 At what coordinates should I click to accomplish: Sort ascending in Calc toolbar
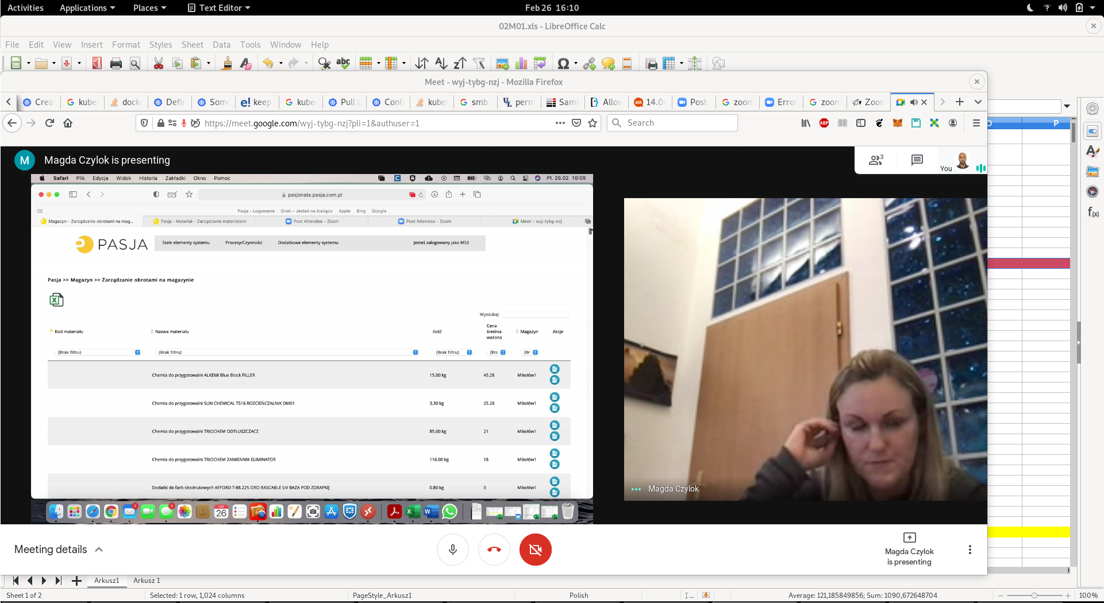441,63
